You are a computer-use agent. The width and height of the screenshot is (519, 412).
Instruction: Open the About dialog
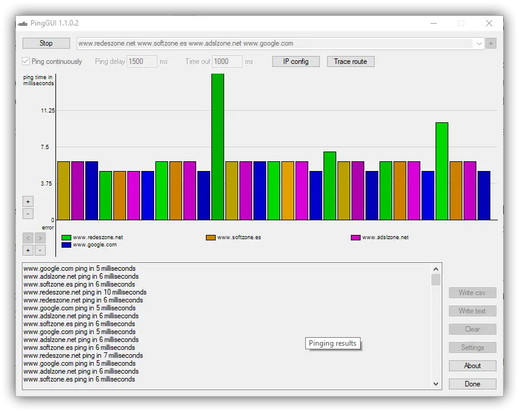click(472, 365)
